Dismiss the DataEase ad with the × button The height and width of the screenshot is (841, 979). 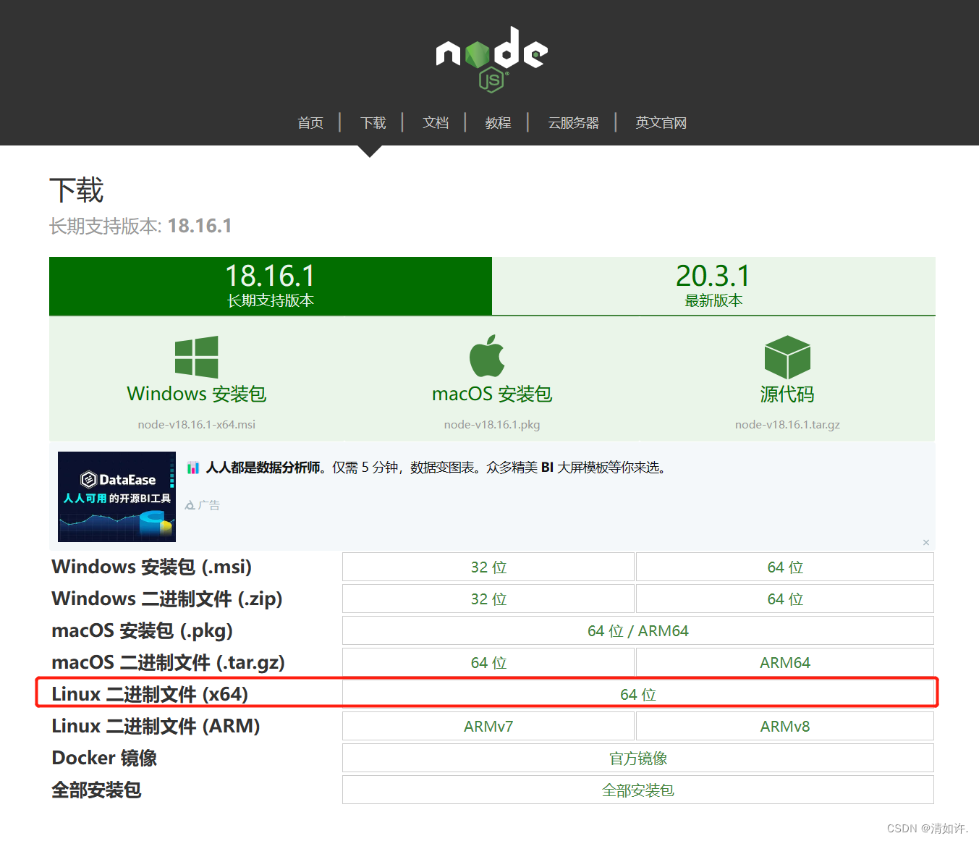tap(925, 542)
